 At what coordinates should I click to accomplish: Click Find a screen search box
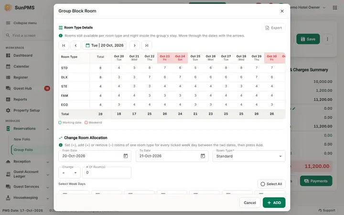click(27, 35)
